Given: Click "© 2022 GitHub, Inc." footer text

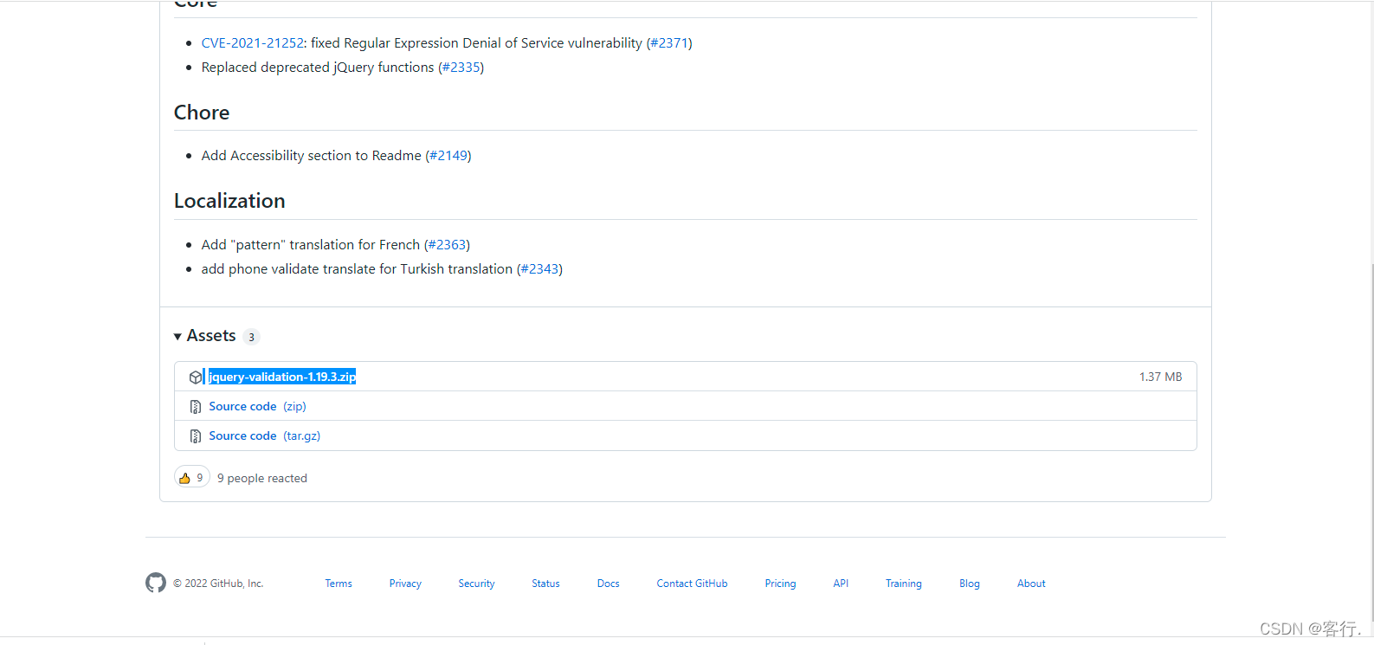Looking at the screenshot, I should click(x=218, y=584).
